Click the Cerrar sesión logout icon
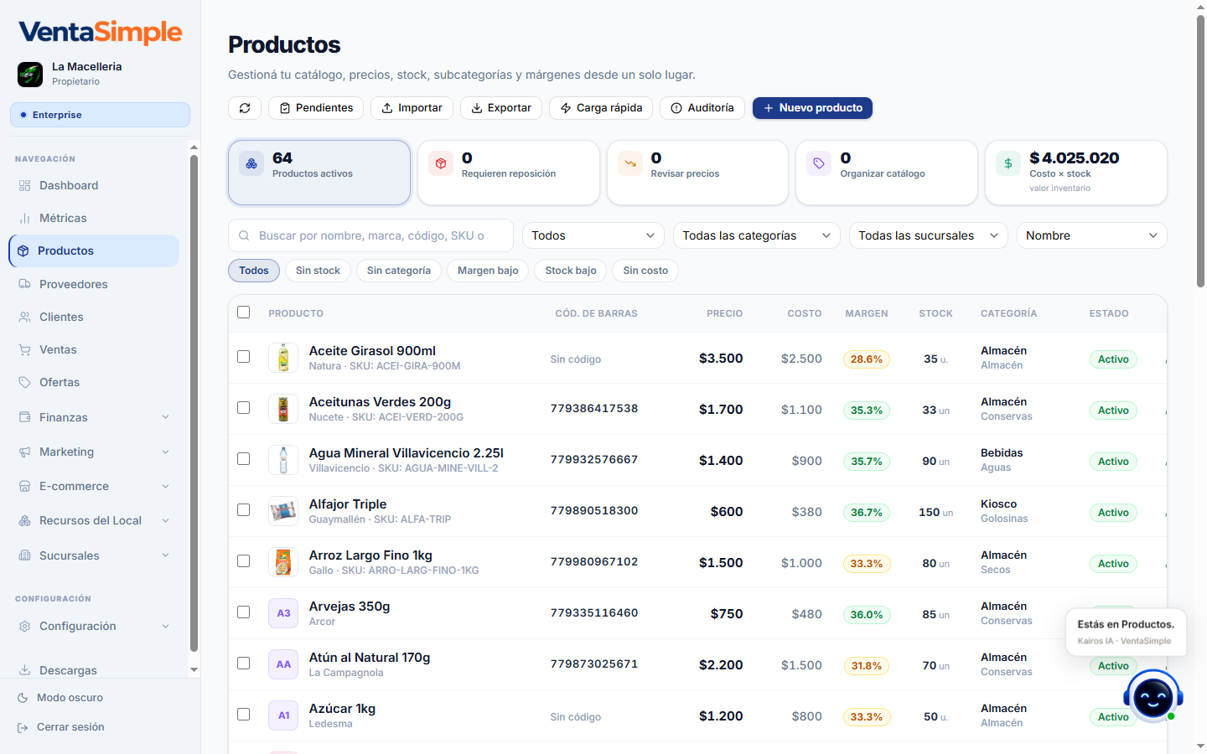The image size is (1207, 754). [23, 727]
